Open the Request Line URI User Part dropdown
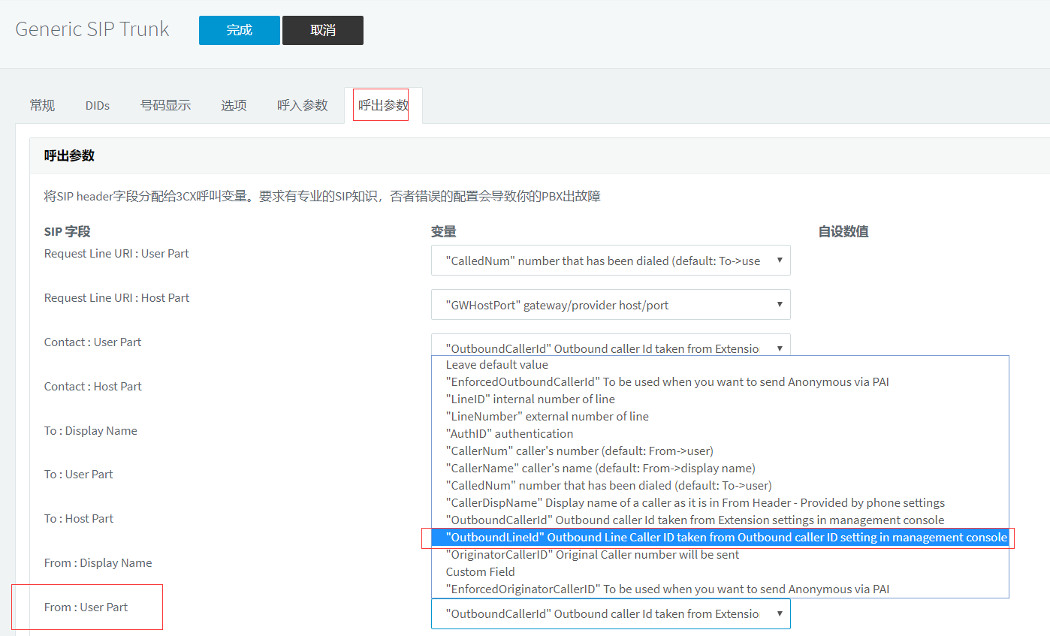 pyautogui.click(x=610, y=260)
